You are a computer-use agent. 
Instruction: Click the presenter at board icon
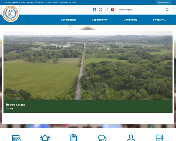(160, 138)
